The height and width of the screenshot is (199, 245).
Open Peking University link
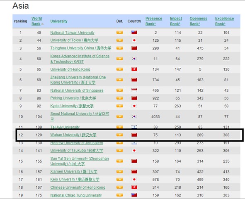coord(73,98)
